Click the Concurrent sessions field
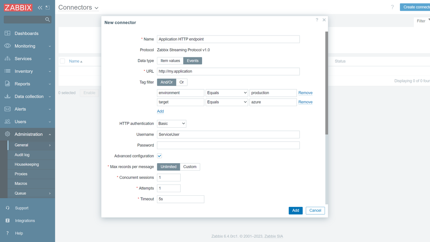This screenshot has height=242, width=430. [169, 177]
